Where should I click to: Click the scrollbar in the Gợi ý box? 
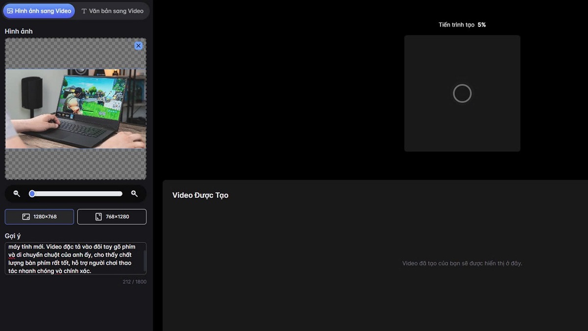[145, 257]
